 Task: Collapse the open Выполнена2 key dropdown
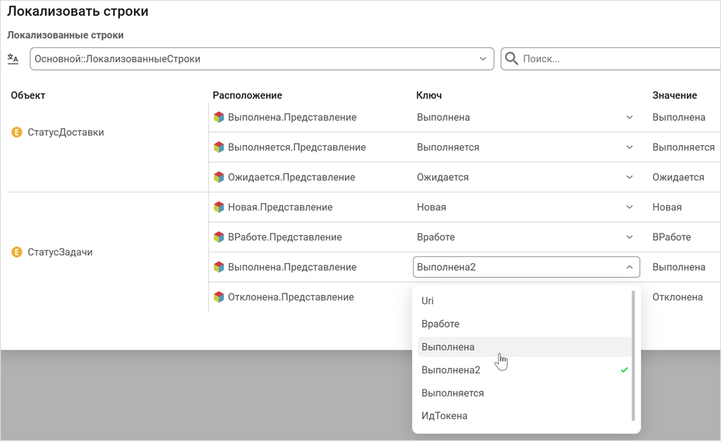coord(629,267)
